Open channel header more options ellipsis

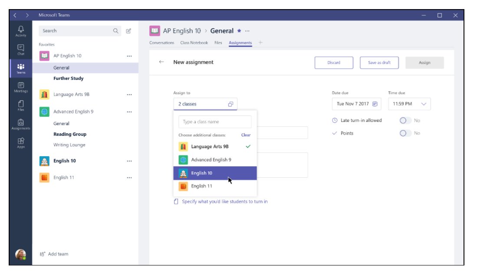pos(247,31)
